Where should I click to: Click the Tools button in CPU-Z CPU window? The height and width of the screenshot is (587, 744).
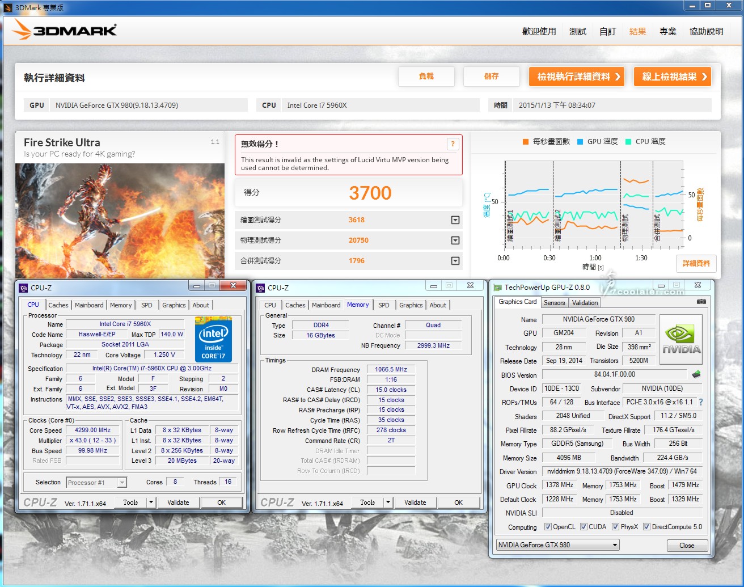130,502
